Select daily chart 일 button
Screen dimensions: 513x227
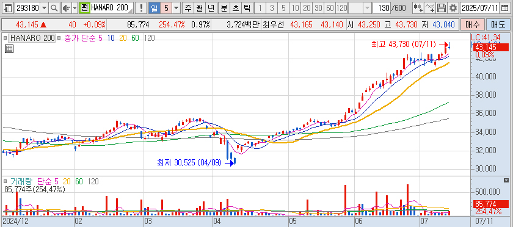(154, 8)
